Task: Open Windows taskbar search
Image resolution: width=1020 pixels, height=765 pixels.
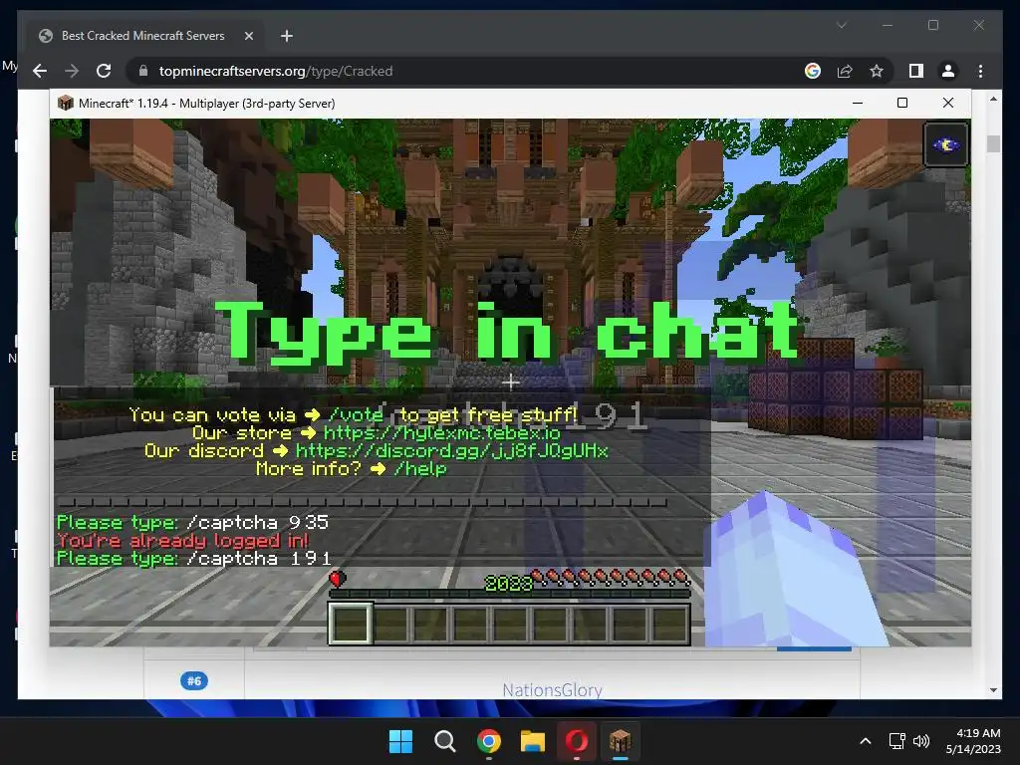Action: coord(445,741)
